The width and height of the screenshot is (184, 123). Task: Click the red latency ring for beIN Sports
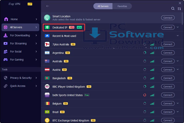pos(145,95)
